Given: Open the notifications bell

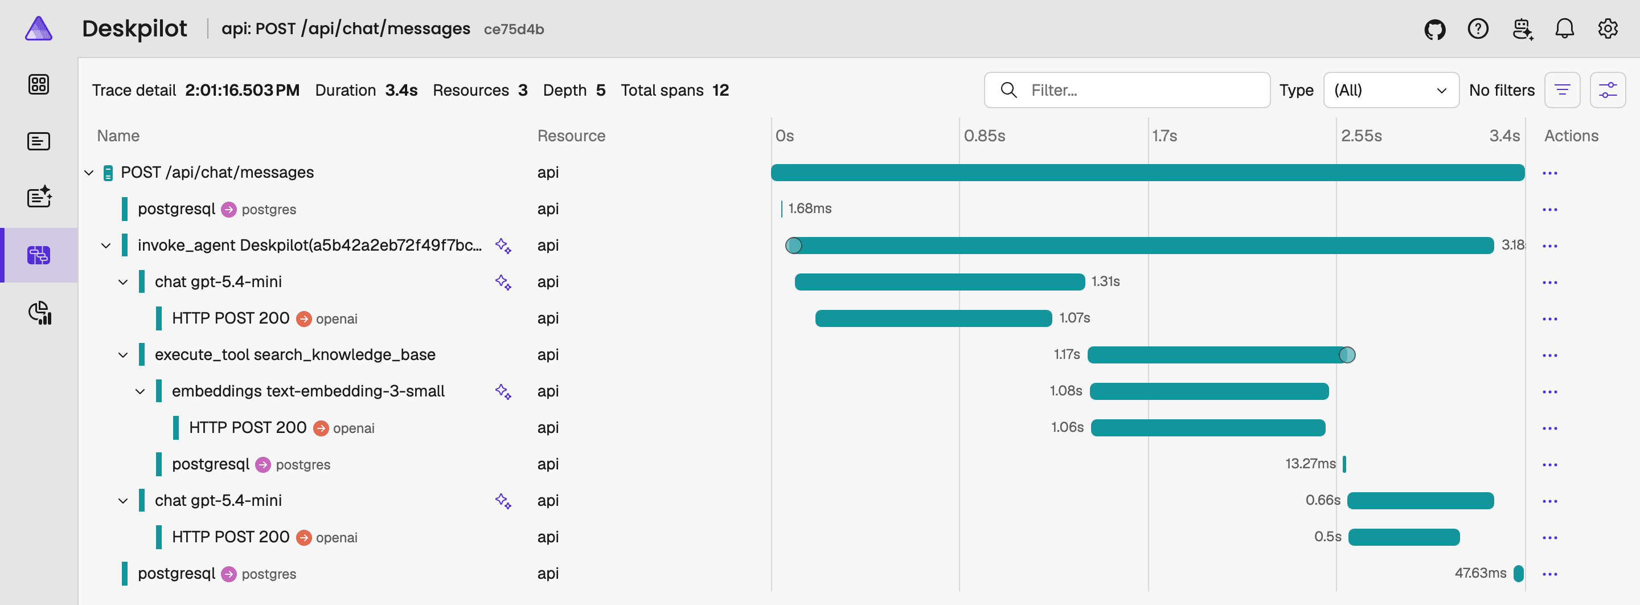Looking at the screenshot, I should (1564, 28).
